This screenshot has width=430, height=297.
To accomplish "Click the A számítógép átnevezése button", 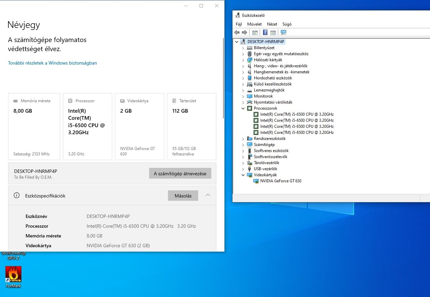I will click(x=180, y=174).
